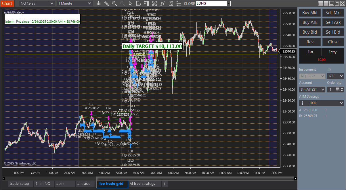Viewport: 346px width, 190px height.
Task: Click the Indicators zigzag icon
Action: pyautogui.click(x=163, y=3)
